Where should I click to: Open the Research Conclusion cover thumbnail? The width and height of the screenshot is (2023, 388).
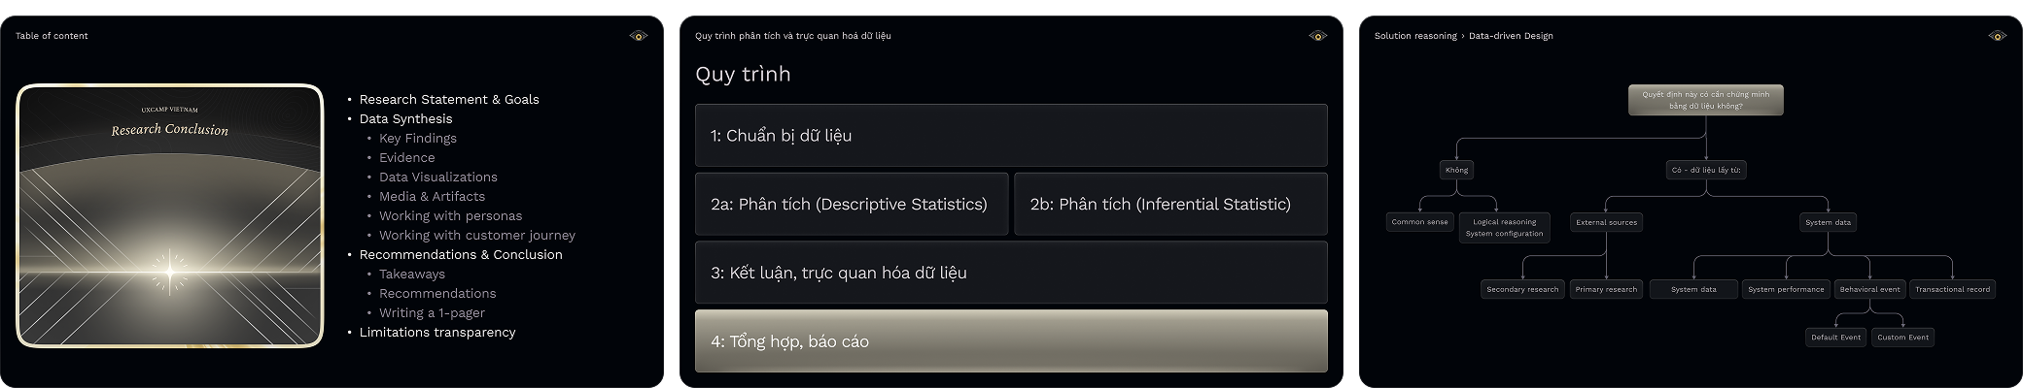click(170, 215)
